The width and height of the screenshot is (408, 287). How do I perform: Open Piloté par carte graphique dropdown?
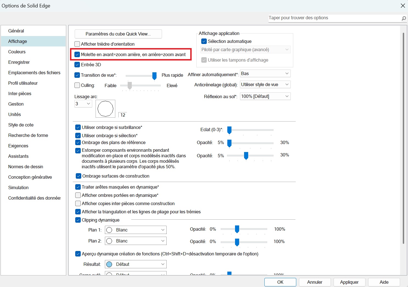[245, 49]
